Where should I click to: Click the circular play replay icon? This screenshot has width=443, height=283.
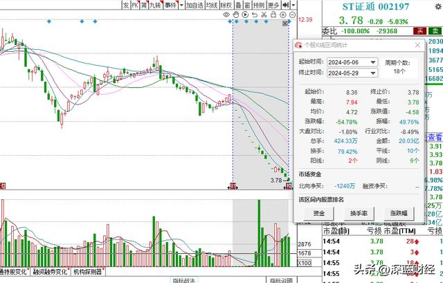pos(245,15)
